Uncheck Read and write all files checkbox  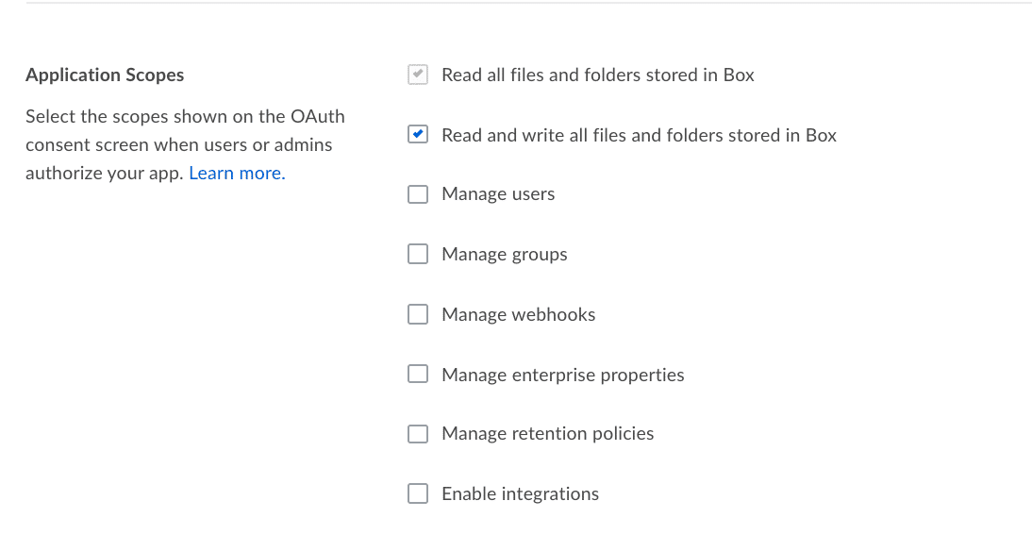(x=418, y=134)
